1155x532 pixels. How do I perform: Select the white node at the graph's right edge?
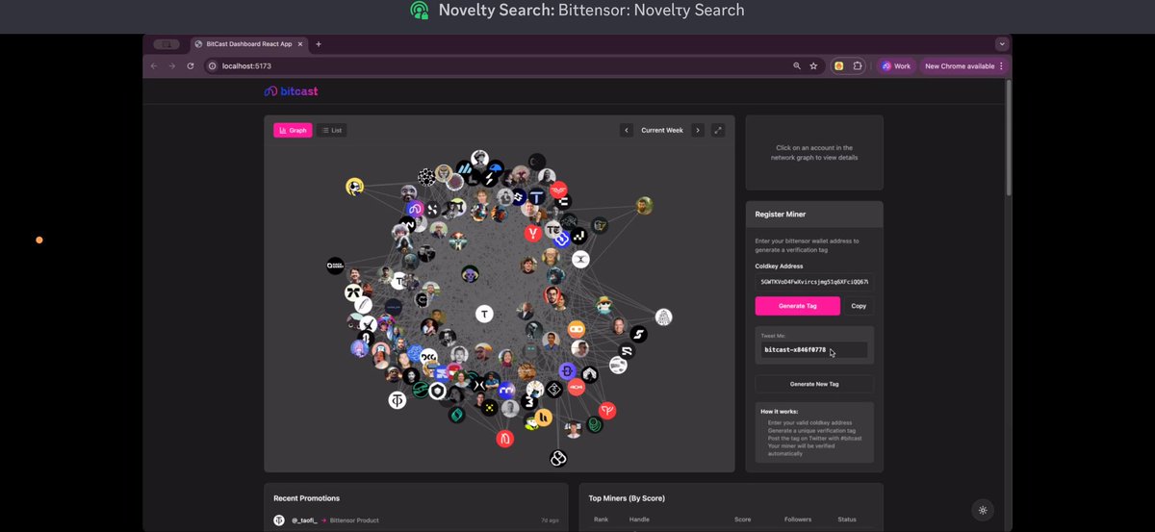point(663,317)
